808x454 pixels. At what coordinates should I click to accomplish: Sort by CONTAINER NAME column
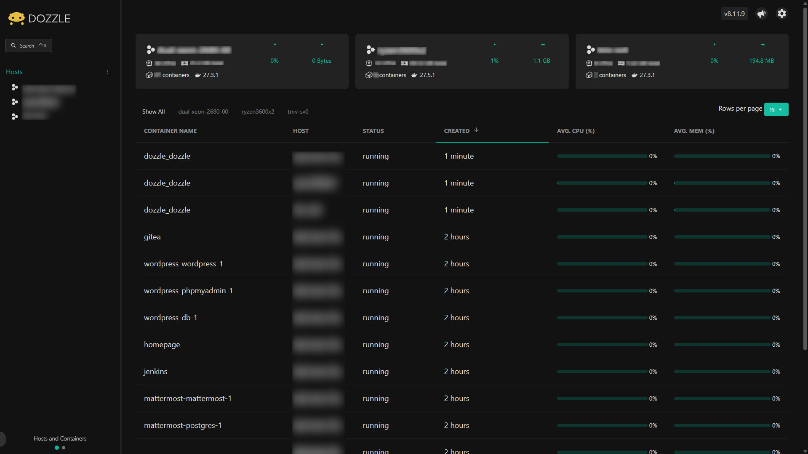[x=170, y=131]
